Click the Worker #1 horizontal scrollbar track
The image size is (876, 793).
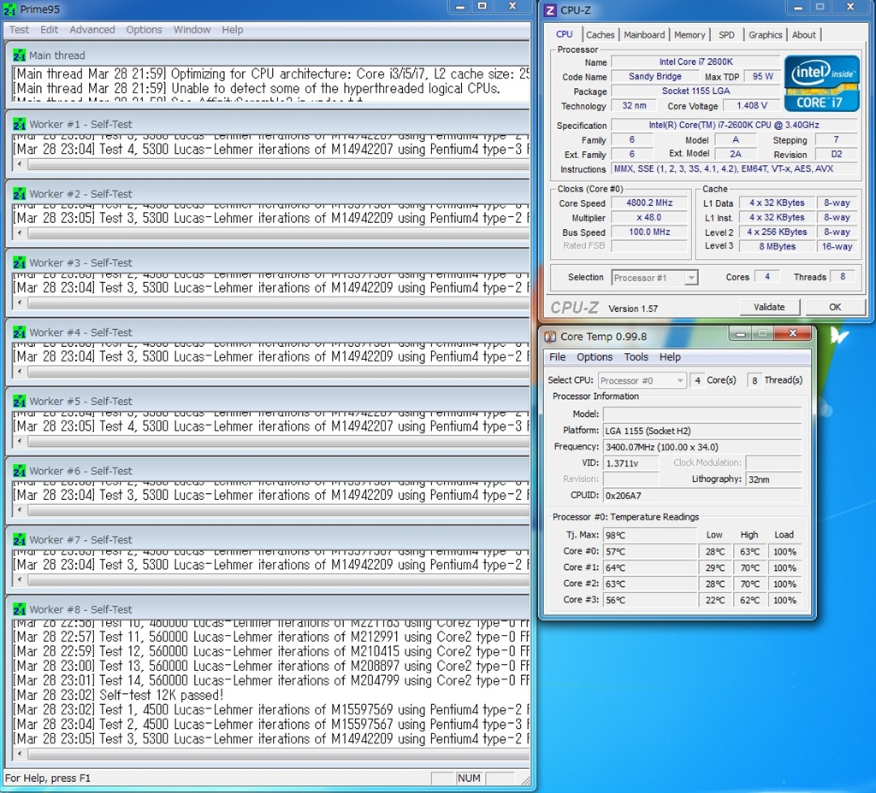pos(278,165)
